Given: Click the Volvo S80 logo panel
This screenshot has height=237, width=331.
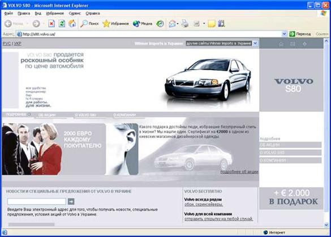Looking at the screenshot, I should click(291, 80).
